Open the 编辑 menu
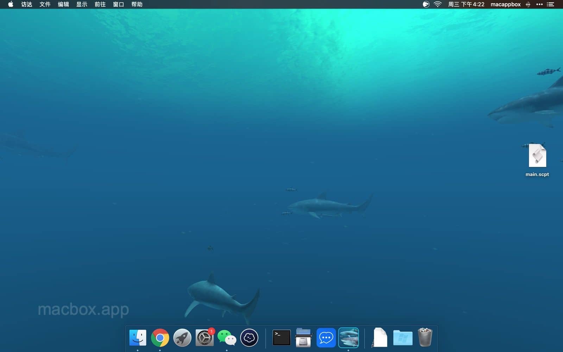Screen dimensions: 563x352 (x=63, y=4)
